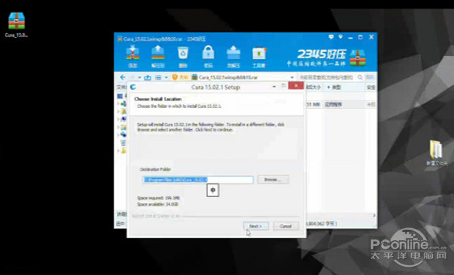Click the Extract To toolbar icon

point(158,57)
